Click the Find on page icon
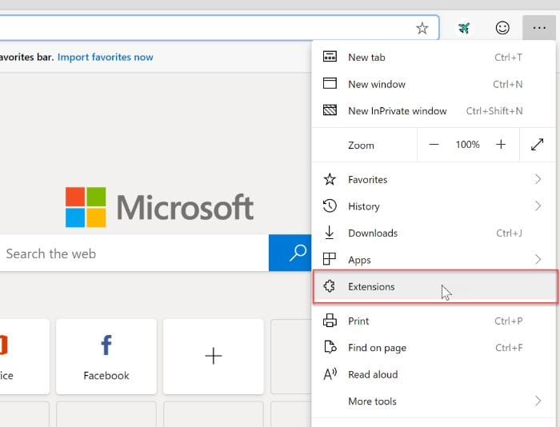Screen dimensions: 560x427 pos(330,347)
